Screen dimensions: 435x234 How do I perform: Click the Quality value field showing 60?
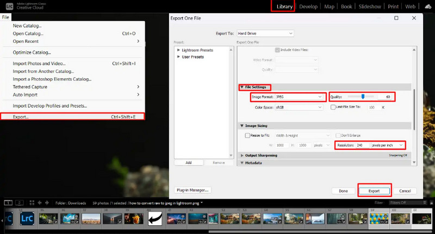(385, 97)
